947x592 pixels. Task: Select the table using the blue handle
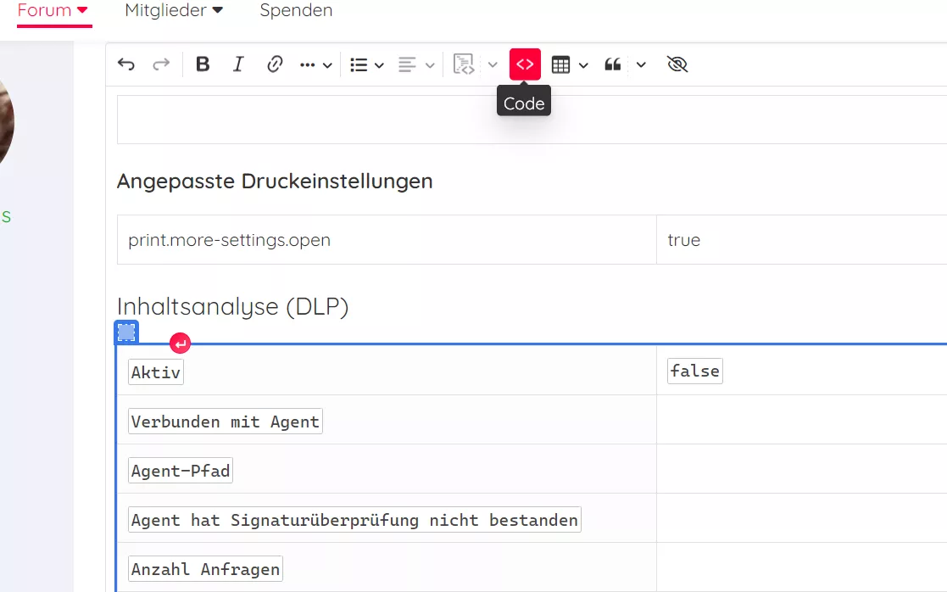(126, 332)
